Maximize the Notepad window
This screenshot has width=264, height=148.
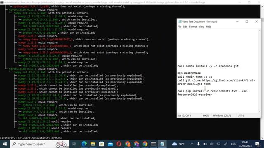coord(247,21)
